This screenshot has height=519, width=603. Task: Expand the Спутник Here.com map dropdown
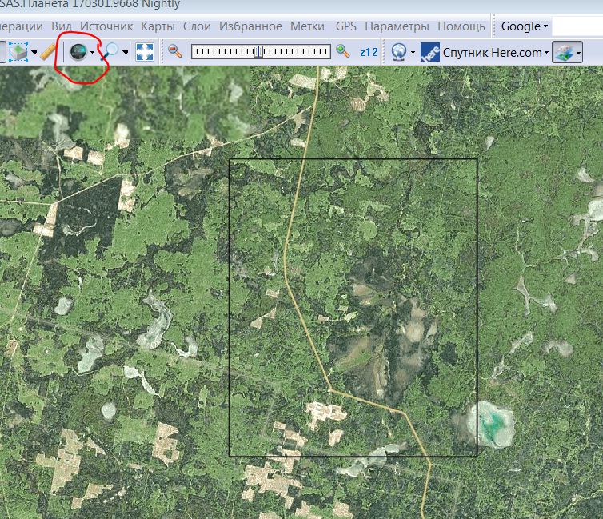click(x=546, y=53)
